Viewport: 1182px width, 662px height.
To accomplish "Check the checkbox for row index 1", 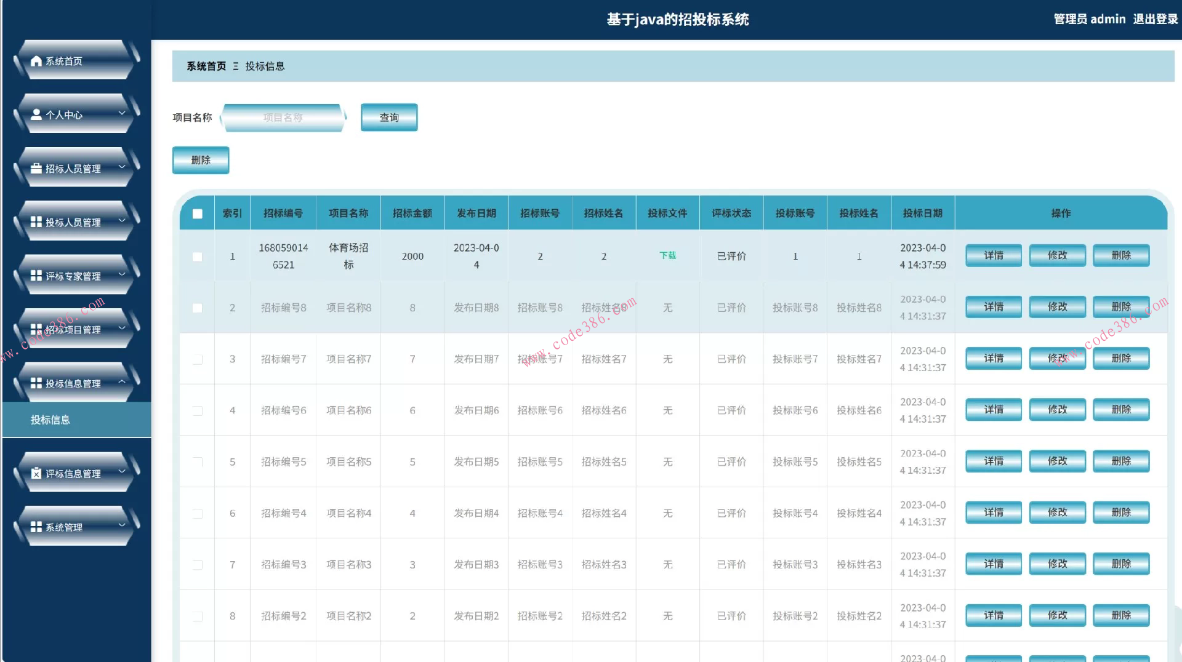I will (x=197, y=257).
